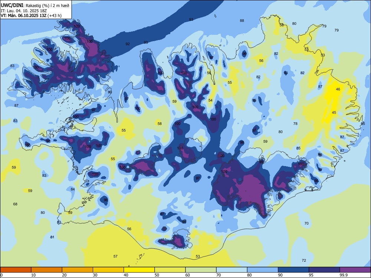The image size is (371, 278).
Task: Click the UWC/DINI title text
Action: (x=12, y=6)
